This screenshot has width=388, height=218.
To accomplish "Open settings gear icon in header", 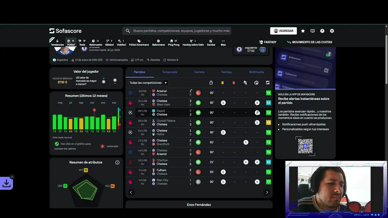I will [x=332, y=31].
